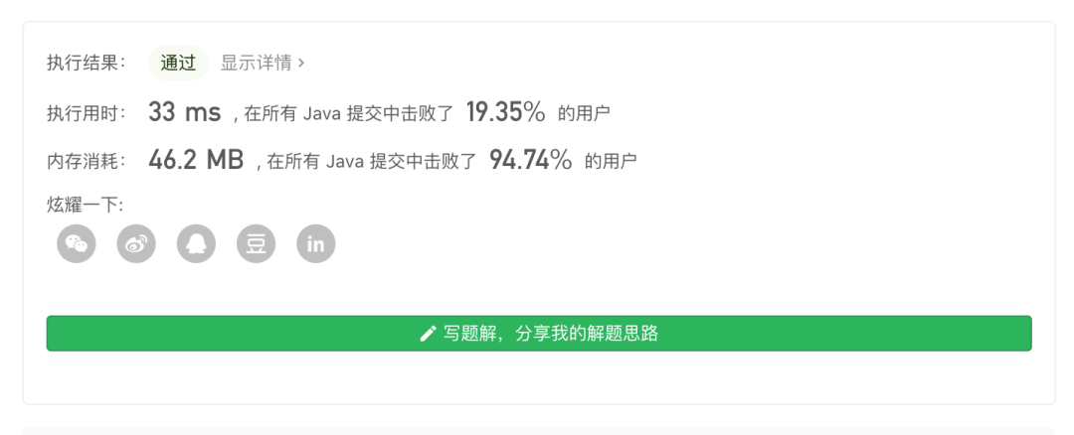Image resolution: width=1074 pixels, height=435 pixels.
Task: Share result to Douban
Action: tap(256, 243)
